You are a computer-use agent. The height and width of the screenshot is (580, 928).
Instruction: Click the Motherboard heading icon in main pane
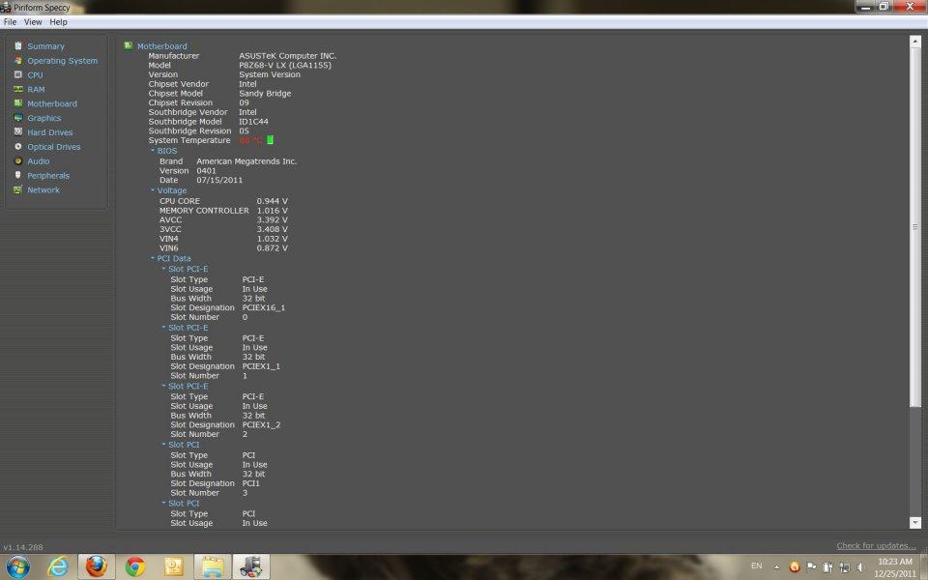pyautogui.click(x=128, y=45)
